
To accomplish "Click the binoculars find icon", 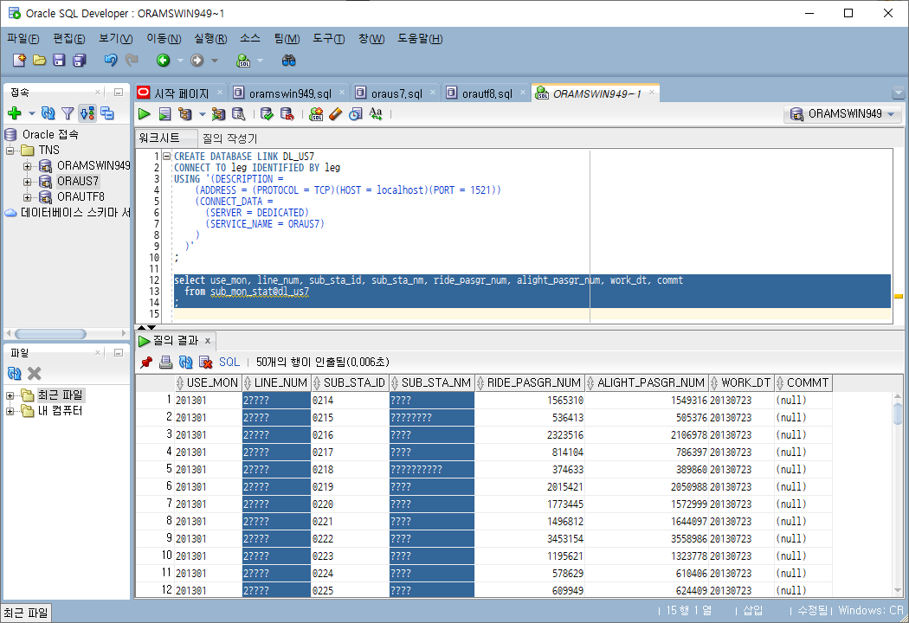I will click(288, 61).
